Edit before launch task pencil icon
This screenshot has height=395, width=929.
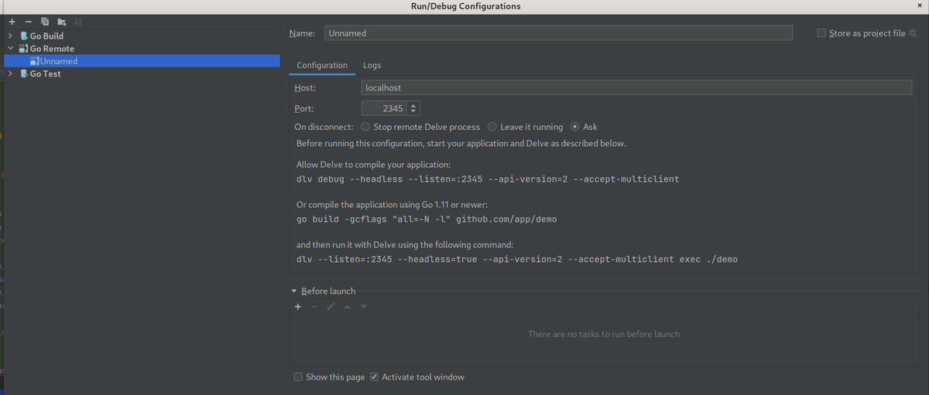(x=331, y=307)
